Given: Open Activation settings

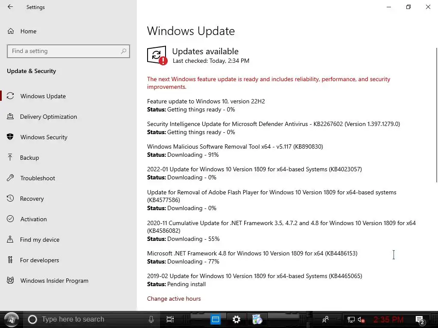Looking at the screenshot, I should coord(27,219).
